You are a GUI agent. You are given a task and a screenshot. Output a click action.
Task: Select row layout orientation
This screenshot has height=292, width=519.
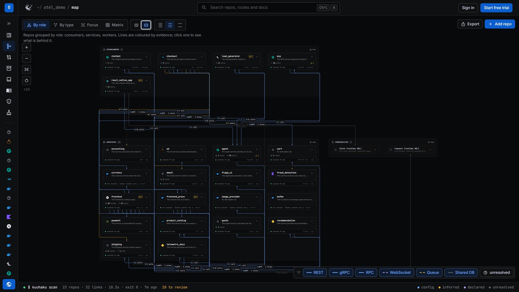click(146, 25)
